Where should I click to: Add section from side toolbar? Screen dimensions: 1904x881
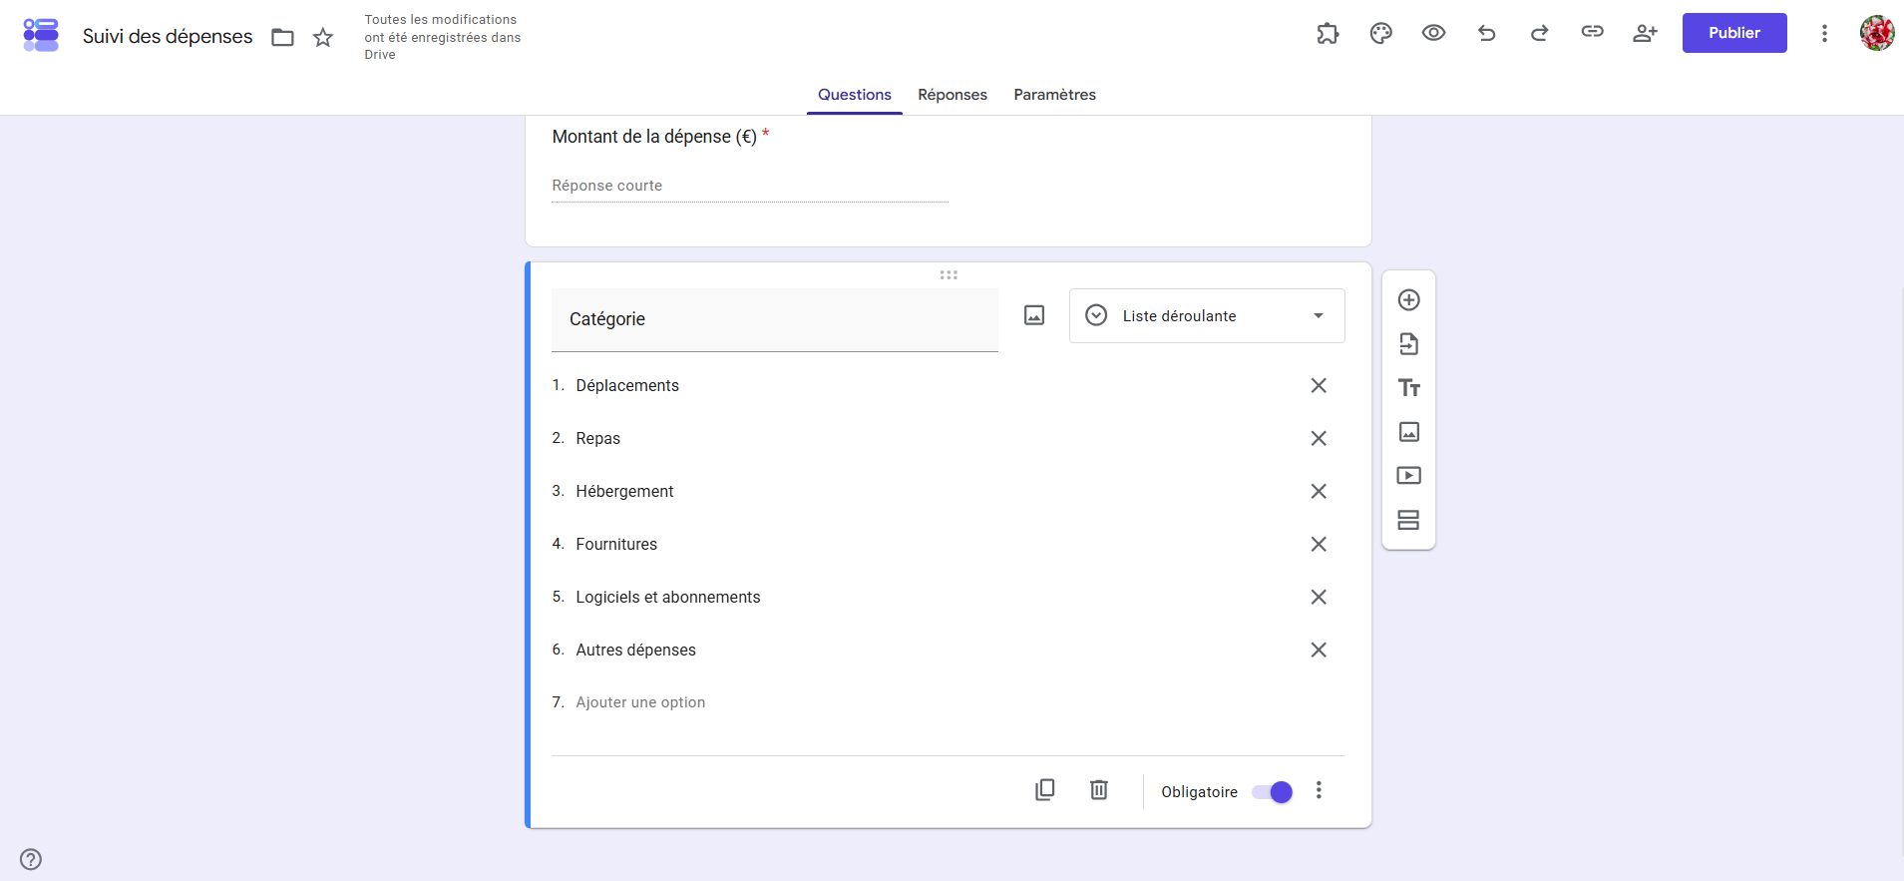click(1408, 520)
